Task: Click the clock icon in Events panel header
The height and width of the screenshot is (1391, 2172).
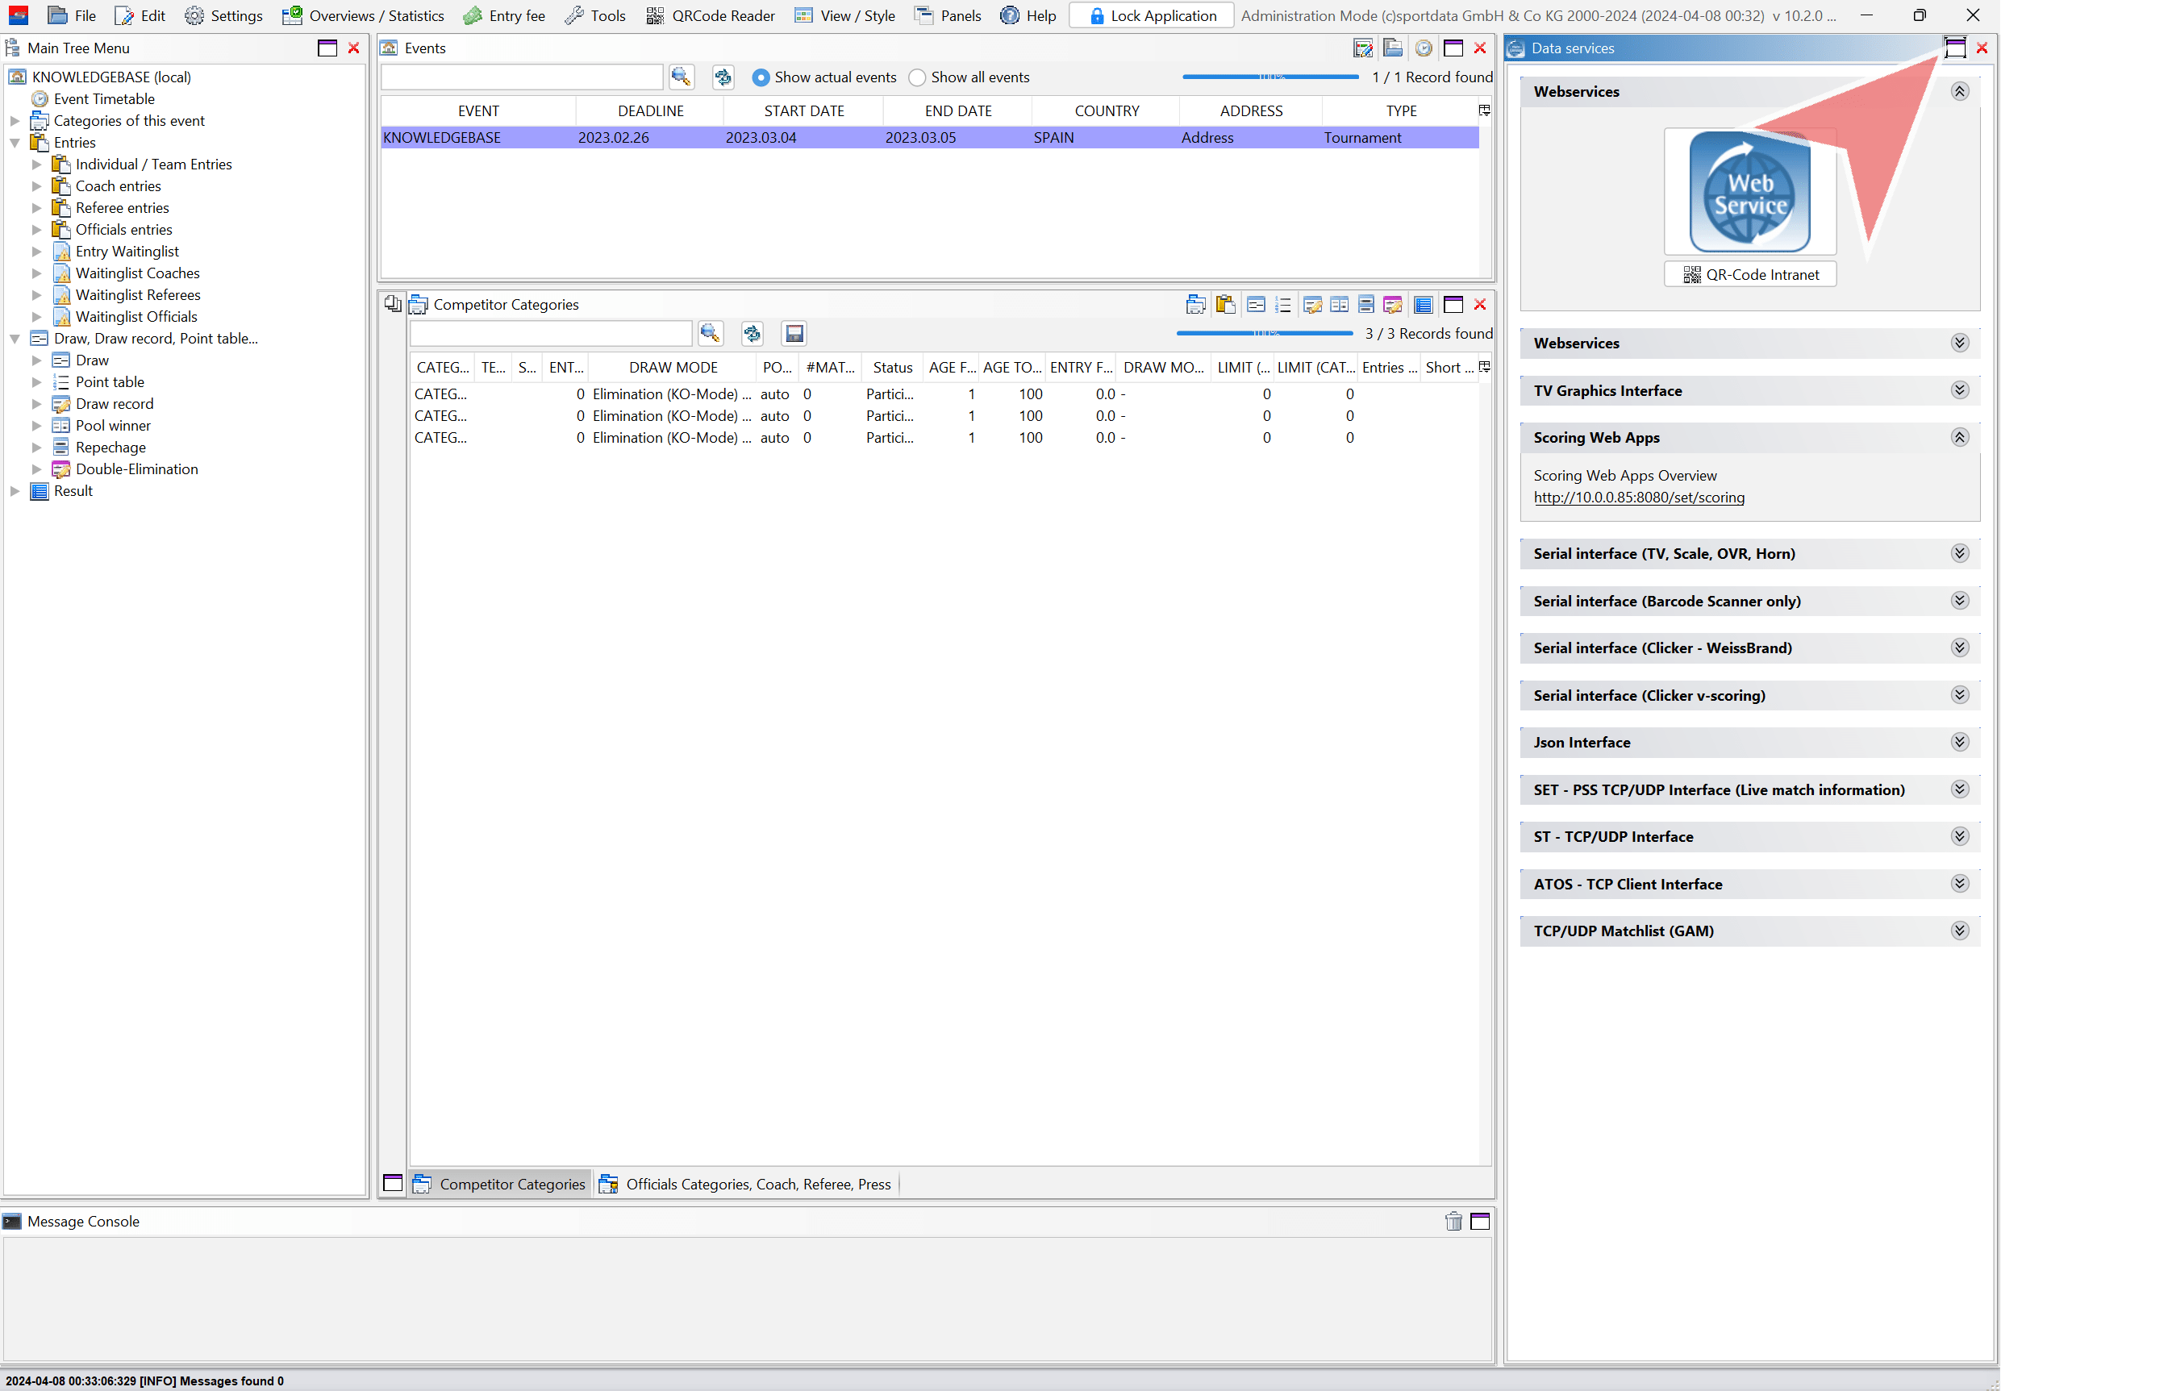Action: point(1423,48)
